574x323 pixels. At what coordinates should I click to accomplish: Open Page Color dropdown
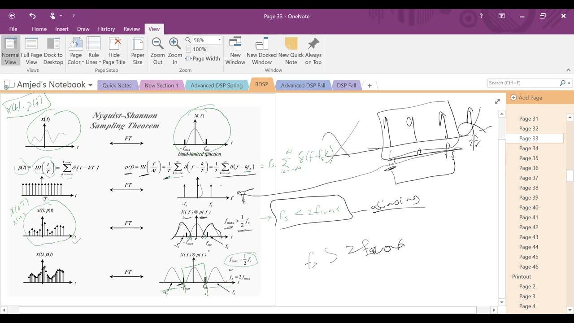tap(76, 51)
